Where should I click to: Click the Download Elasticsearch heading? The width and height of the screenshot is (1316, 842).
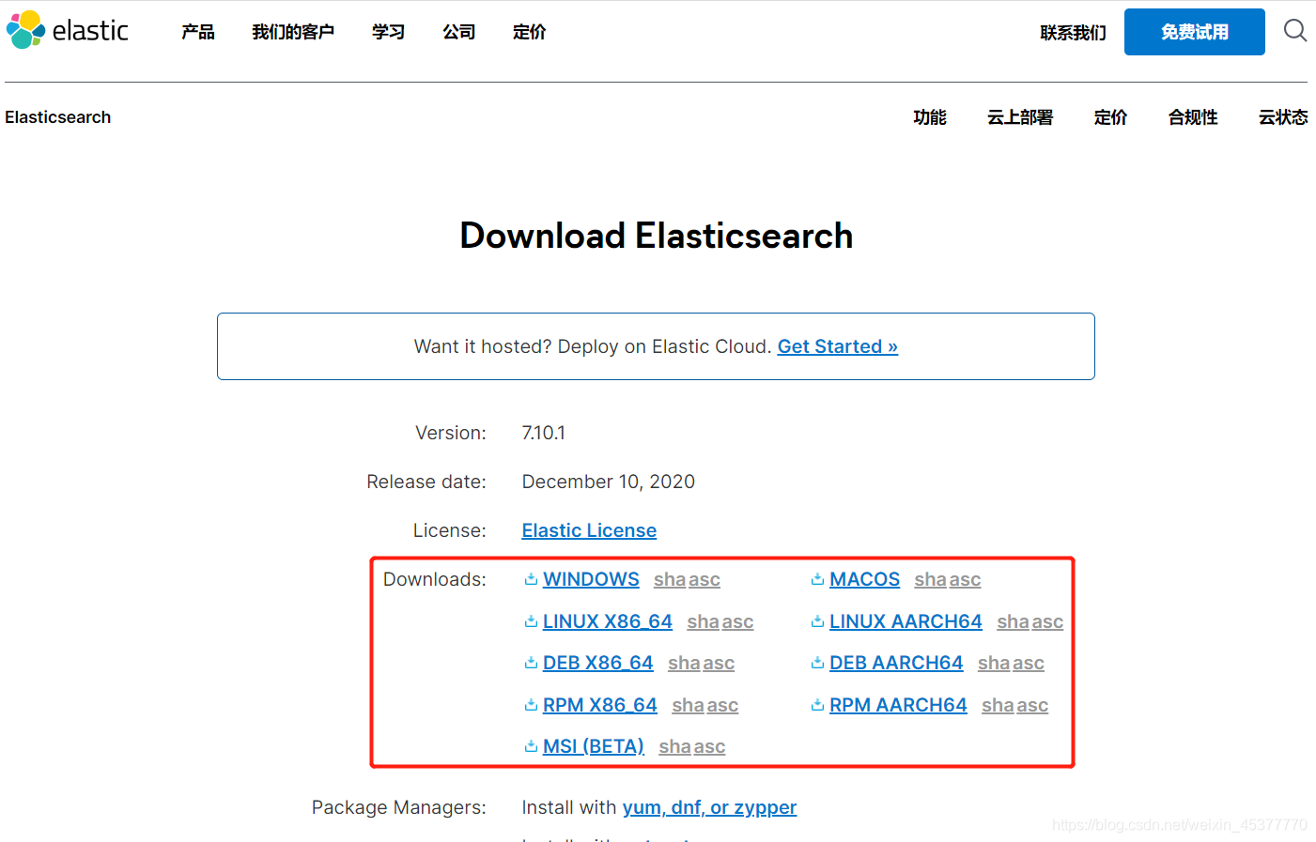(x=657, y=236)
